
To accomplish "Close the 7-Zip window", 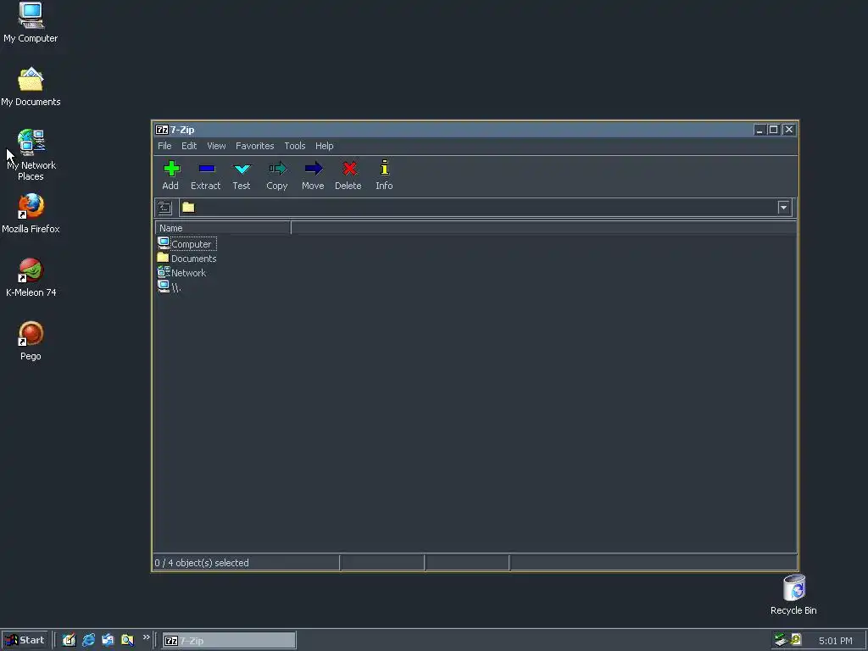I will 789,130.
